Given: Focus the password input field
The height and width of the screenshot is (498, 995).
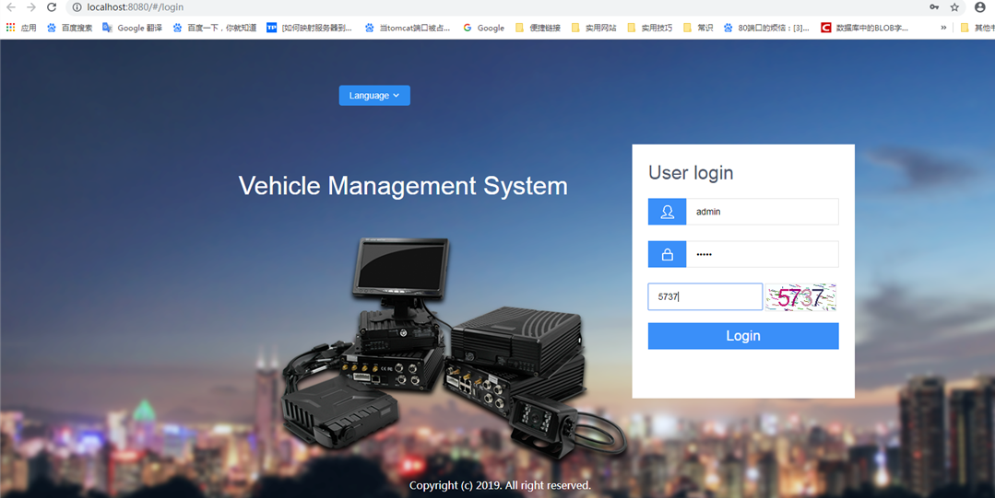Looking at the screenshot, I should 762,254.
